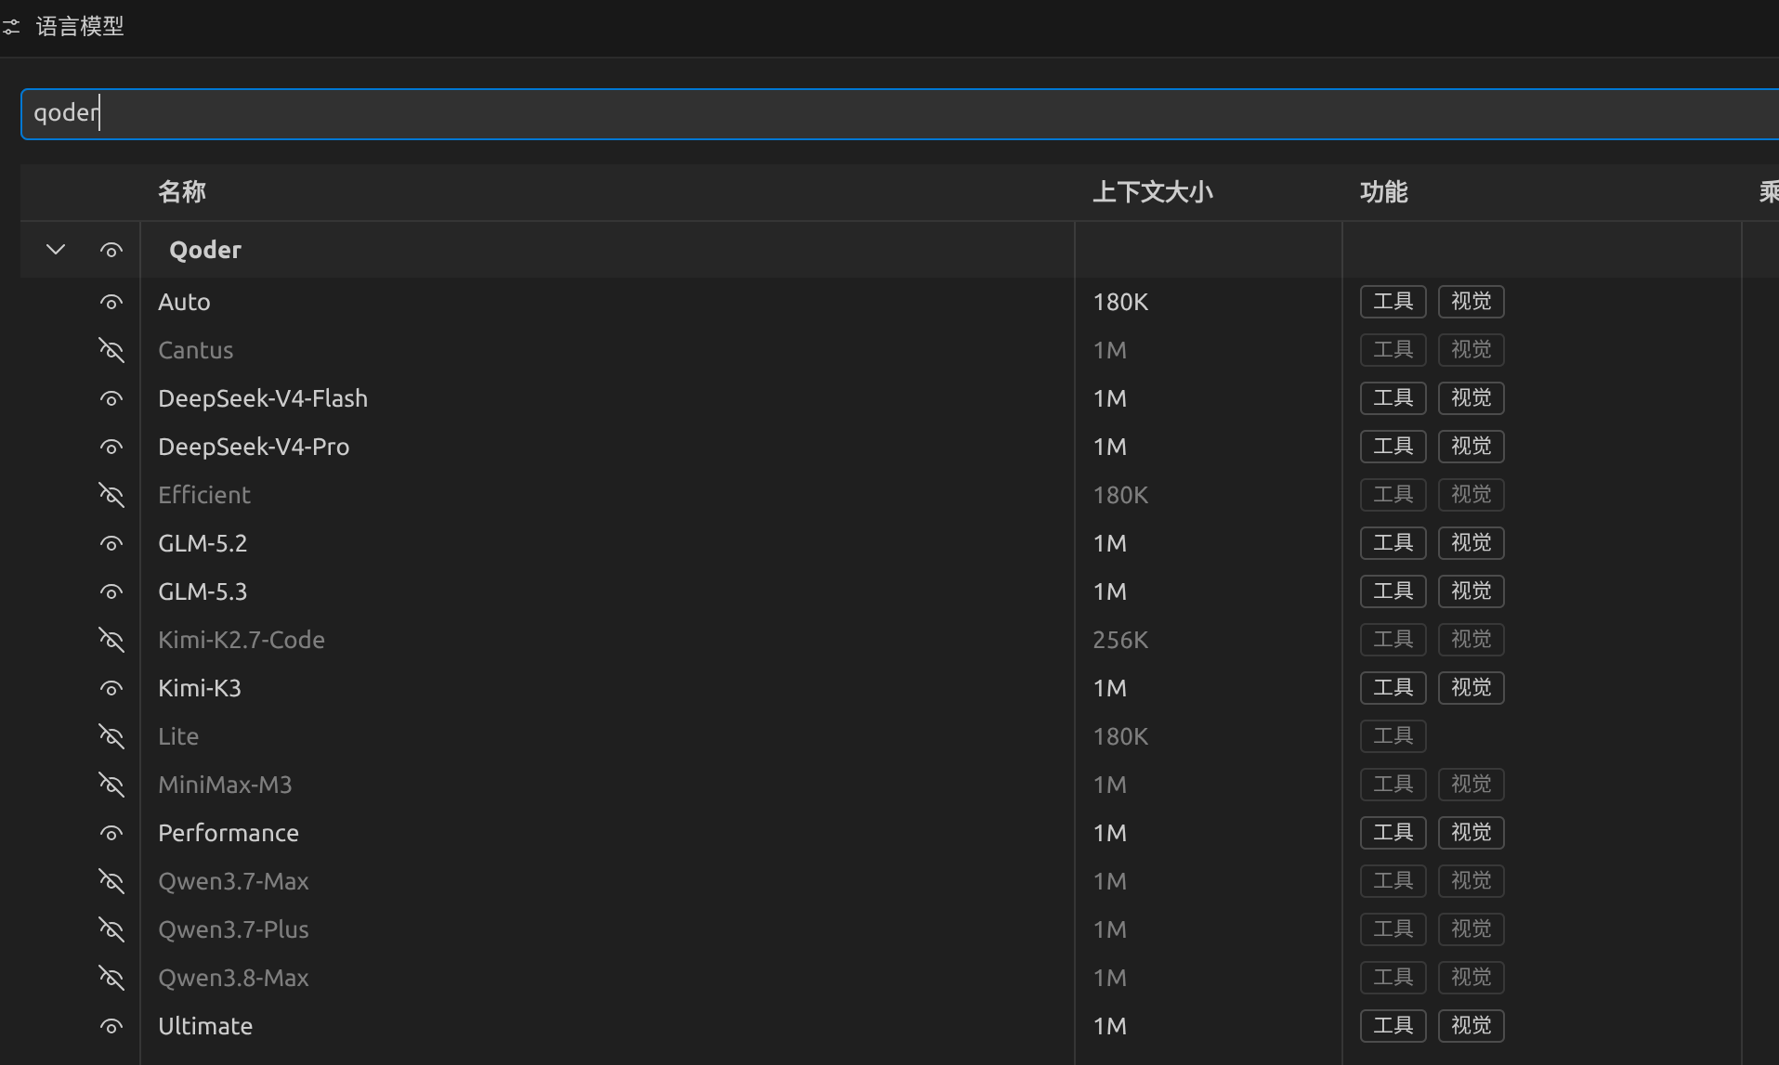The image size is (1779, 1065).
Task: Hide the GLM-5.3 model
Action: tap(111, 591)
